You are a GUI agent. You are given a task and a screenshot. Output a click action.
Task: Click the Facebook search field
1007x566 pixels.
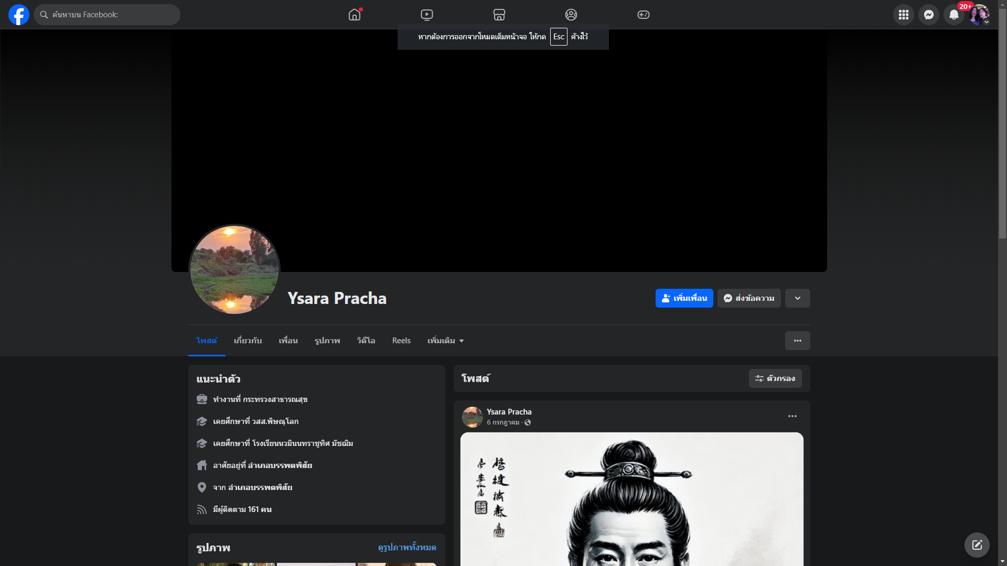click(108, 15)
